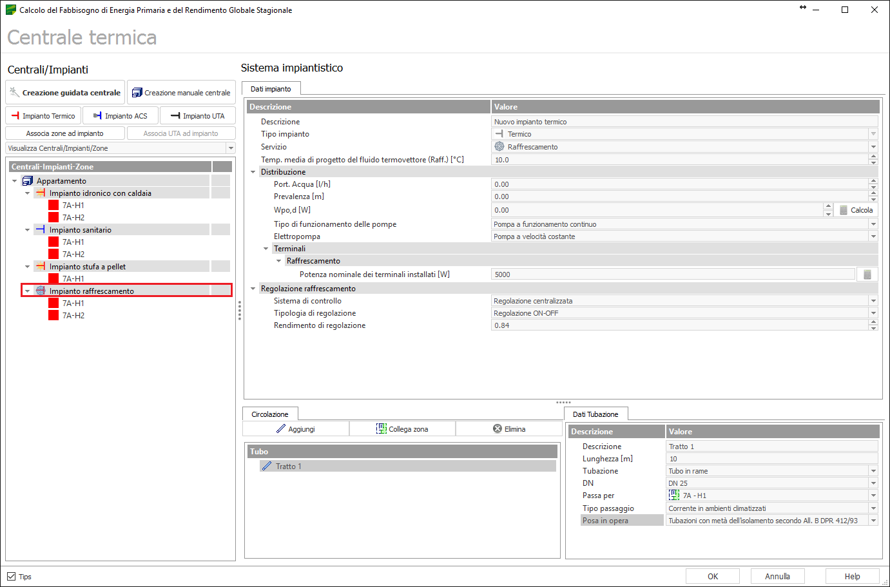The height and width of the screenshot is (587, 890).
Task: Open the Tipo di funzionamento delle pompe dropdown
Action: [x=873, y=224]
